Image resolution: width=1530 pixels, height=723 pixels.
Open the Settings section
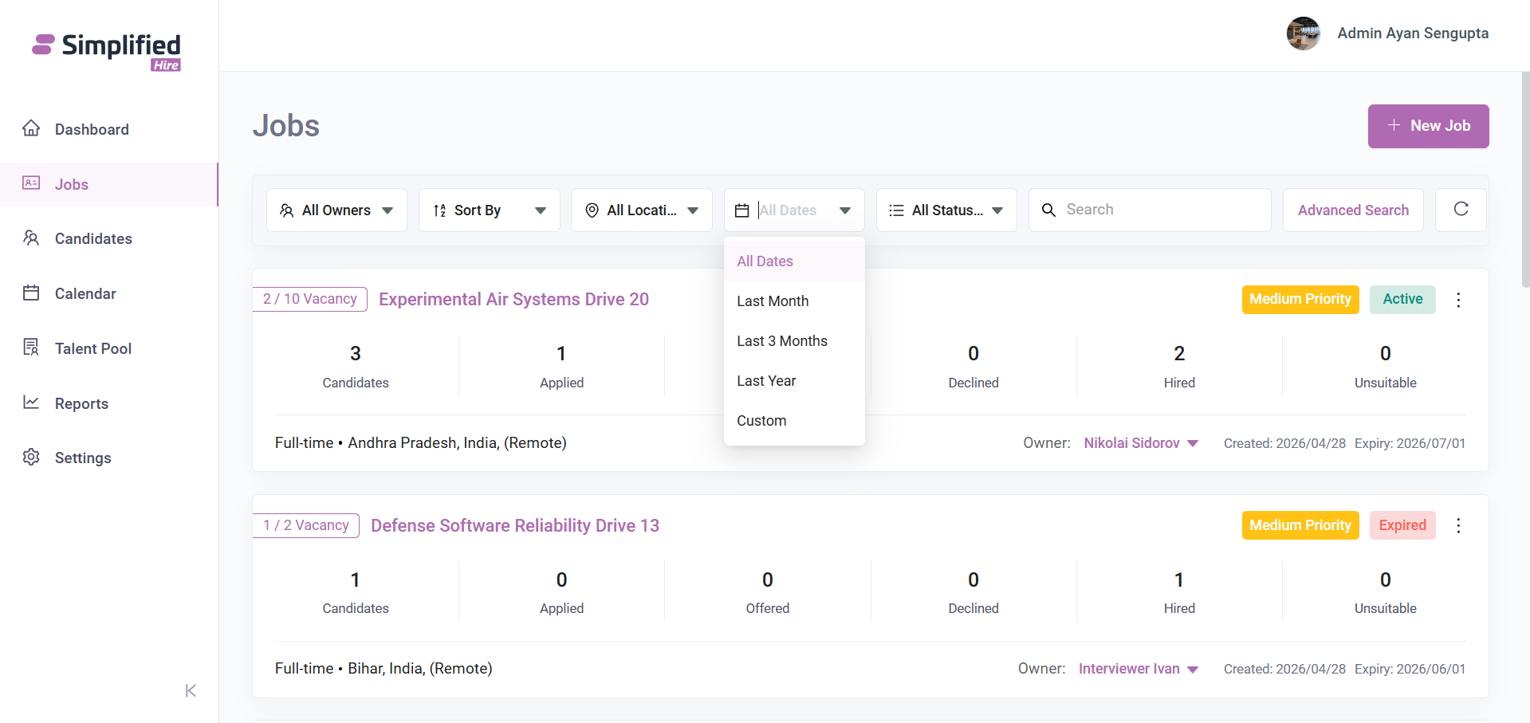coord(83,458)
